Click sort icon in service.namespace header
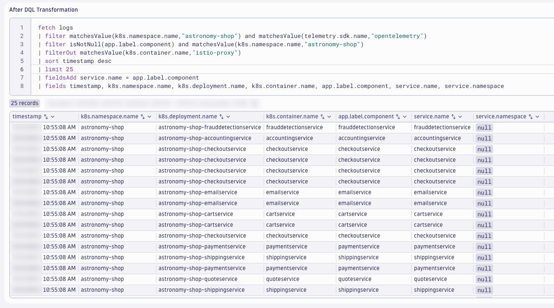554x308 pixels. [531, 117]
